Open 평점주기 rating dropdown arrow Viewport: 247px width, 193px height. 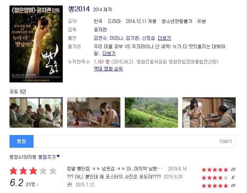58,156
